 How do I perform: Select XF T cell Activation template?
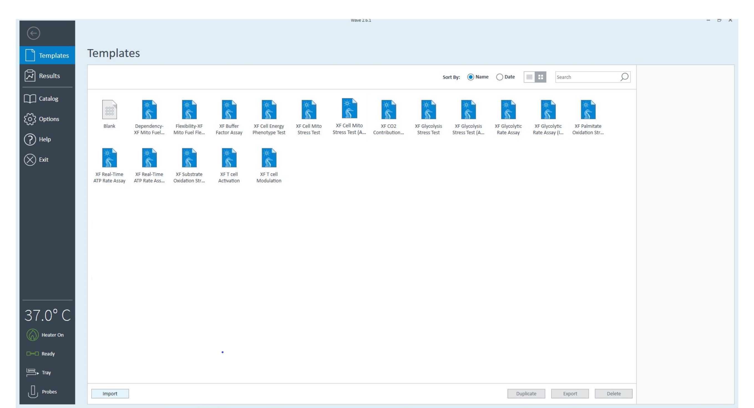[x=229, y=158]
